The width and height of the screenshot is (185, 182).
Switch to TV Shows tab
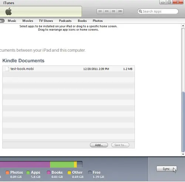click(x=46, y=21)
